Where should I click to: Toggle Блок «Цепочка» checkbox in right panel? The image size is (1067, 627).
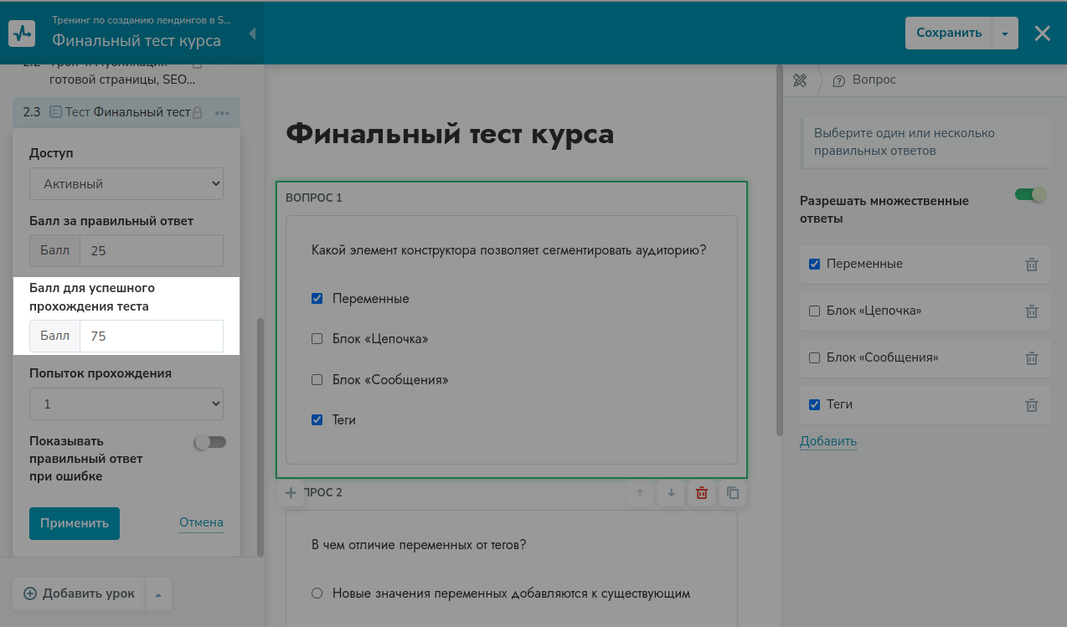point(814,311)
